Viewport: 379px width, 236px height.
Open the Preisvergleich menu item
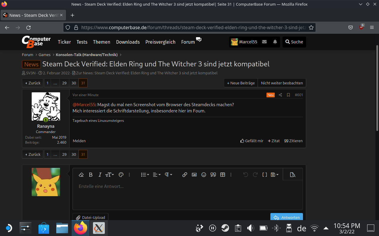pos(160,42)
